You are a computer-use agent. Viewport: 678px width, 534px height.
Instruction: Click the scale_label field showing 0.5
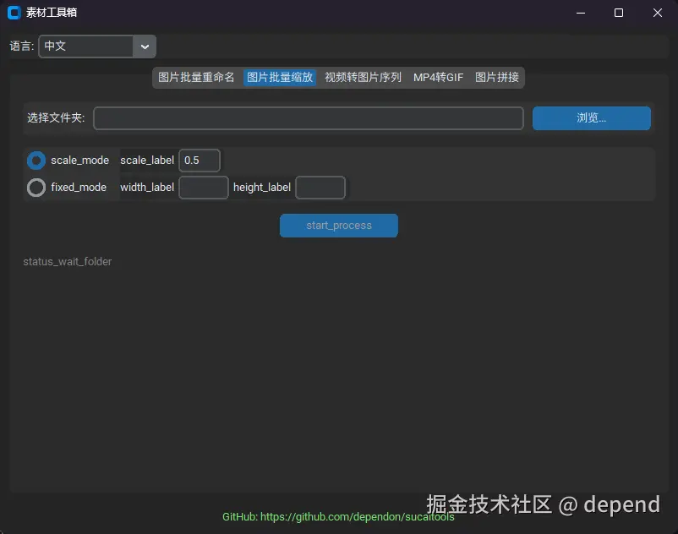(200, 161)
